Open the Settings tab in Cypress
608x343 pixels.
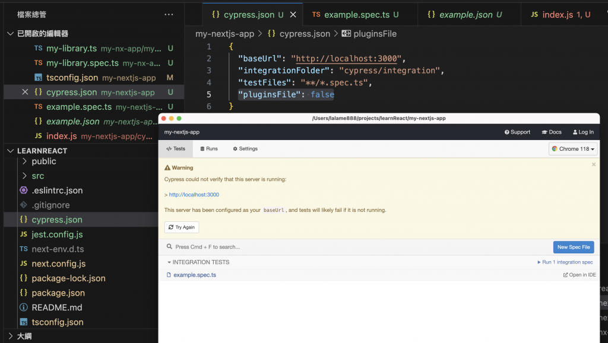245,149
